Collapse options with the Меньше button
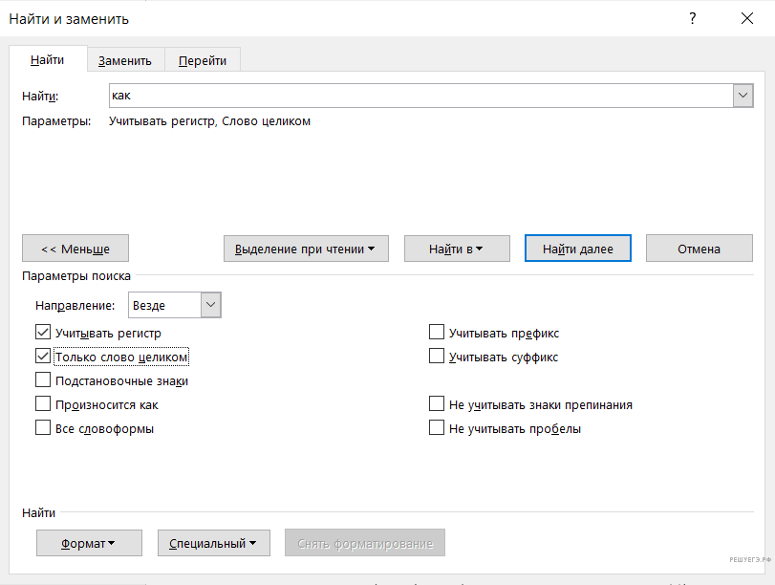The image size is (775, 585). [x=75, y=249]
